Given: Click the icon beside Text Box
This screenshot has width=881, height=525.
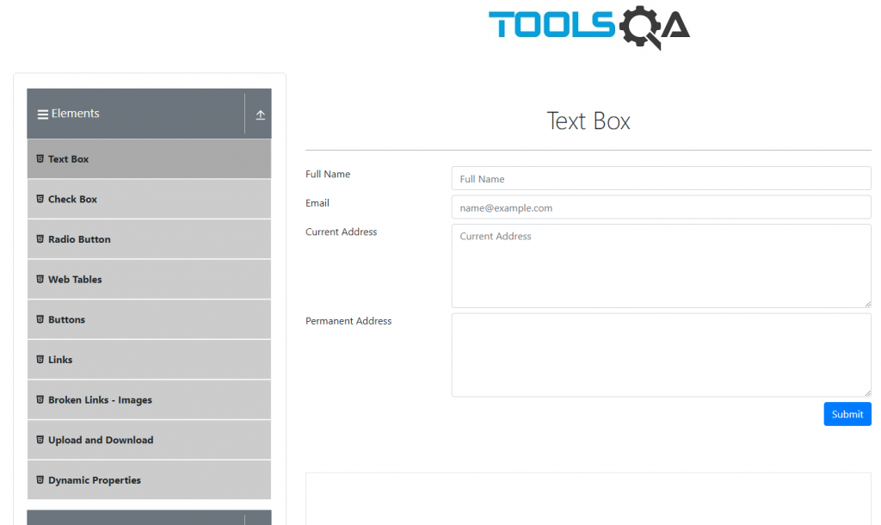Looking at the screenshot, I should 40,159.
